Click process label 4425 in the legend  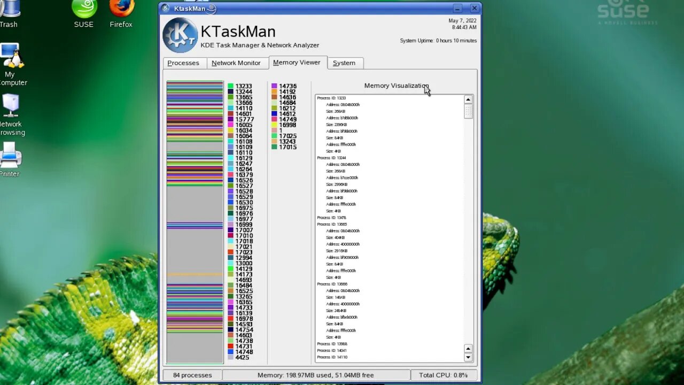click(243, 358)
